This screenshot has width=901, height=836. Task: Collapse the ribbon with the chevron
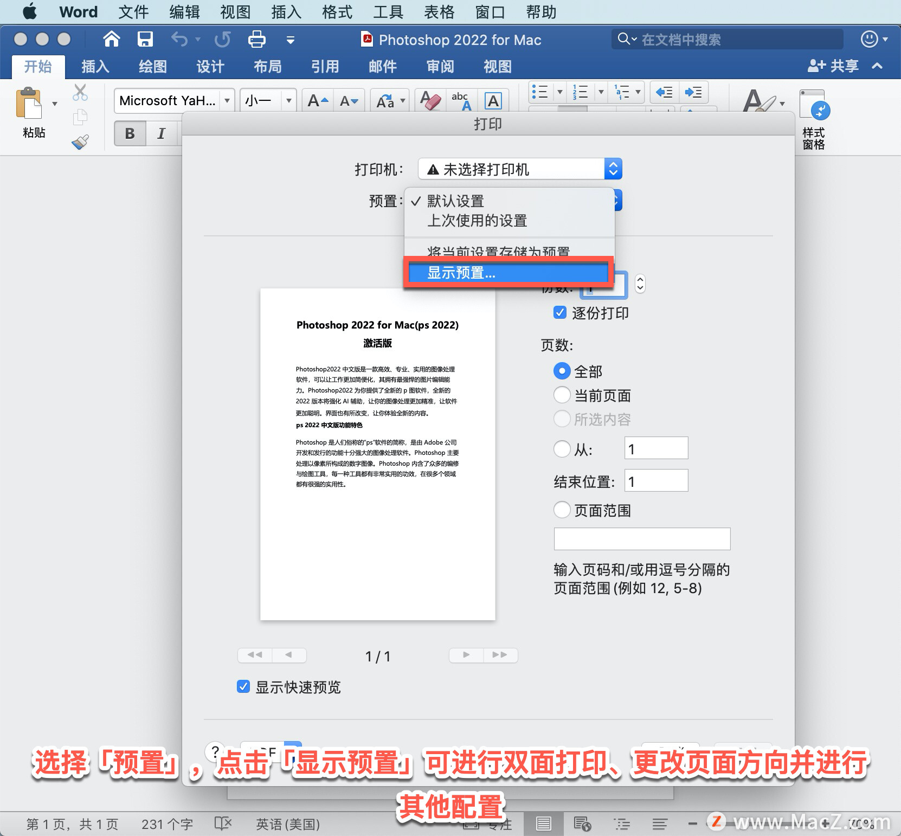[878, 66]
